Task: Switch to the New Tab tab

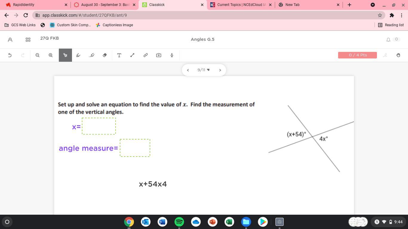Action: [309, 5]
